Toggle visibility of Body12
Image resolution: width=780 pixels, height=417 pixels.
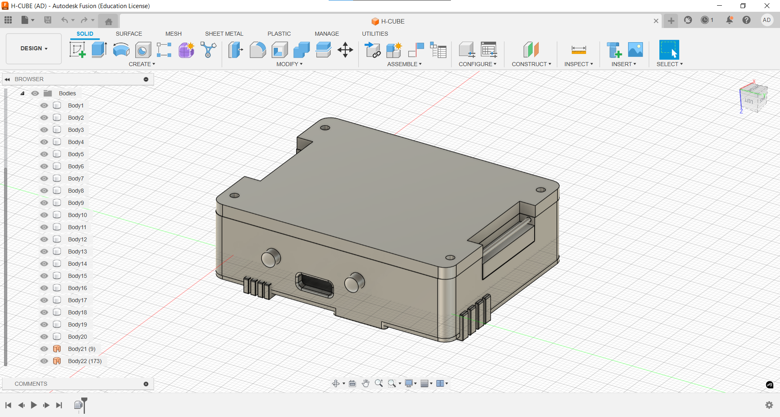(x=44, y=239)
